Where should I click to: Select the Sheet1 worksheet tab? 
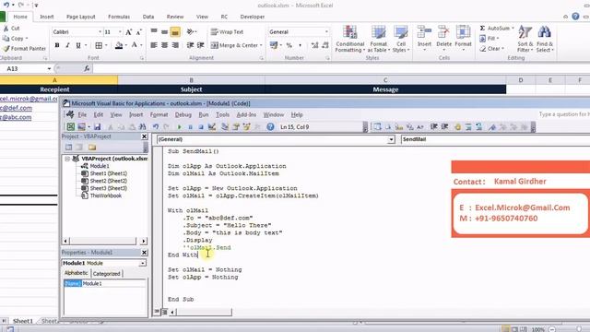click(x=23, y=321)
